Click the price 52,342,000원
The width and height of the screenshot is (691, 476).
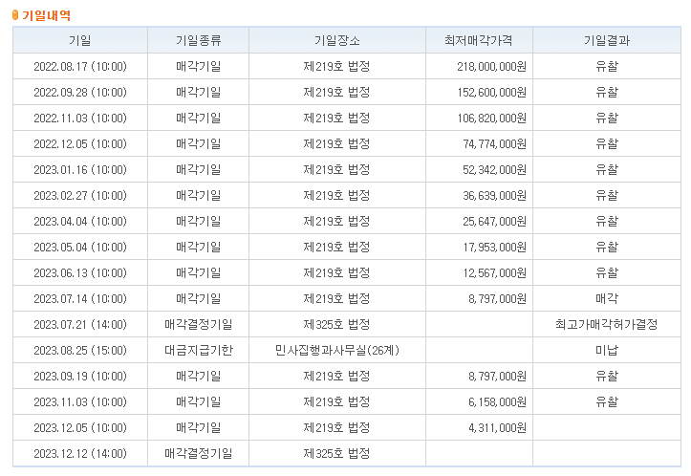pos(494,170)
